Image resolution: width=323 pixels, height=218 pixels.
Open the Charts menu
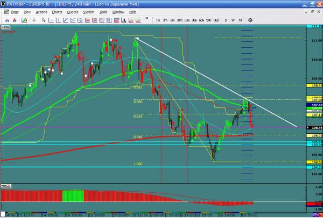pyautogui.click(x=56, y=11)
